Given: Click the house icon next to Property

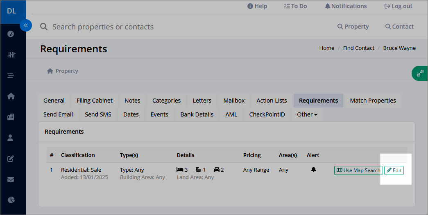Looking at the screenshot, I should [50, 71].
